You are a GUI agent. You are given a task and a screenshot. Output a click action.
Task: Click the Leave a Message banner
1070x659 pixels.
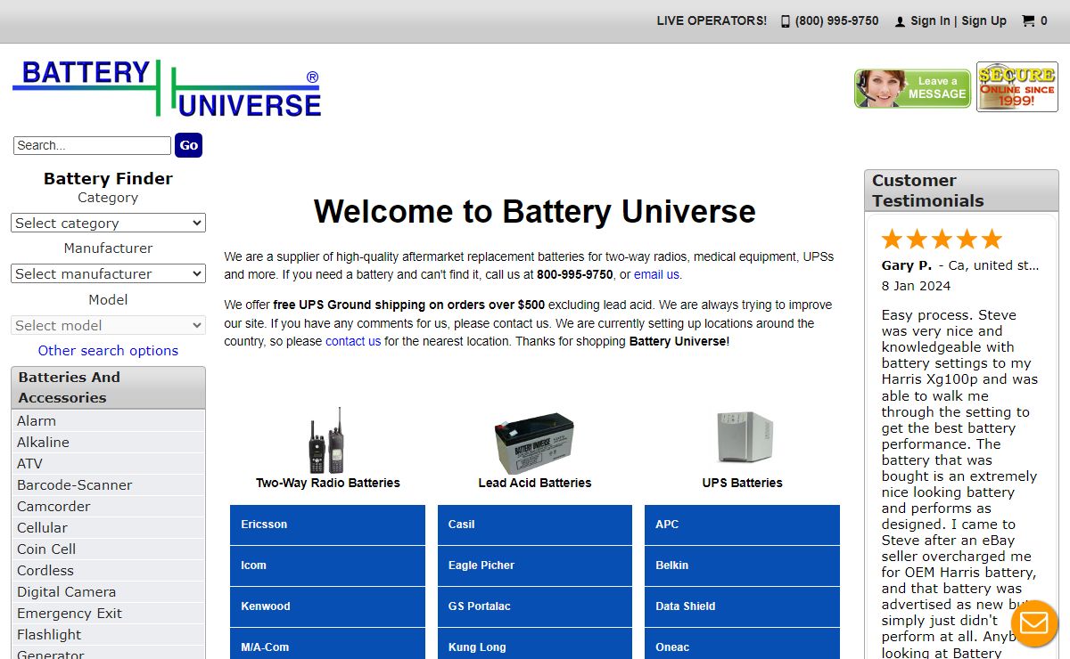click(x=912, y=88)
